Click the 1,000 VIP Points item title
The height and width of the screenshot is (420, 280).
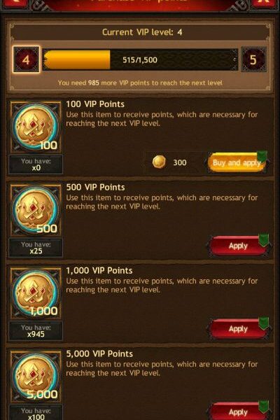99,270
